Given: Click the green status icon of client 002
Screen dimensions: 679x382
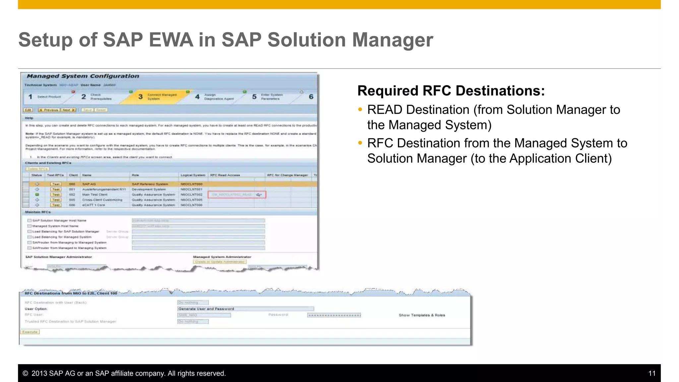Looking at the screenshot, I should (x=37, y=195).
